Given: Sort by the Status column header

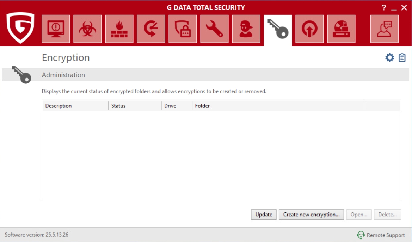Looking at the screenshot, I should click(x=135, y=106).
